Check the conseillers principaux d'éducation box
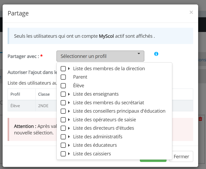The height and width of the screenshot is (169, 206). click(x=63, y=111)
